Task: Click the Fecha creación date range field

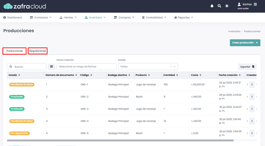Action: [86, 67]
